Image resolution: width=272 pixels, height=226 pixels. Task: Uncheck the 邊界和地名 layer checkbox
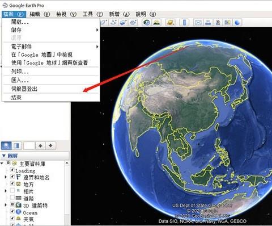click(x=12, y=177)
